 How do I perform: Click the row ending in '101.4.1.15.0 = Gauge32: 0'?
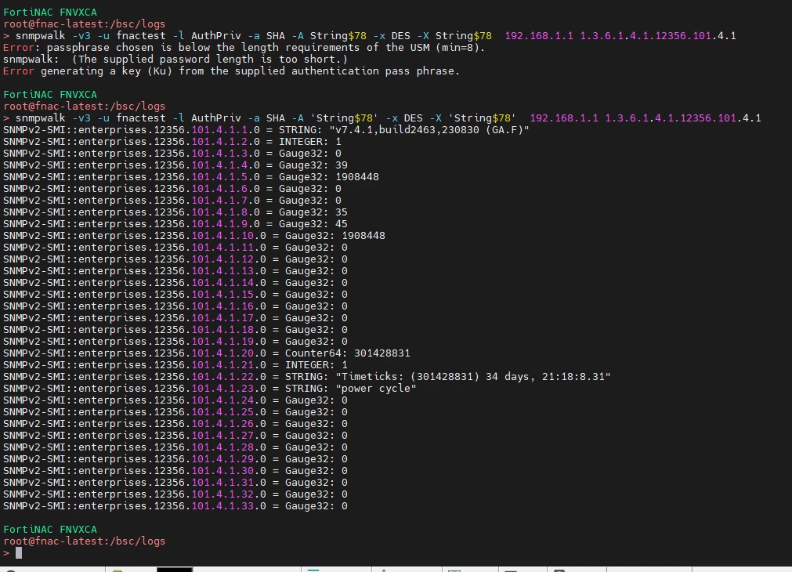click(x=175, y=295)
